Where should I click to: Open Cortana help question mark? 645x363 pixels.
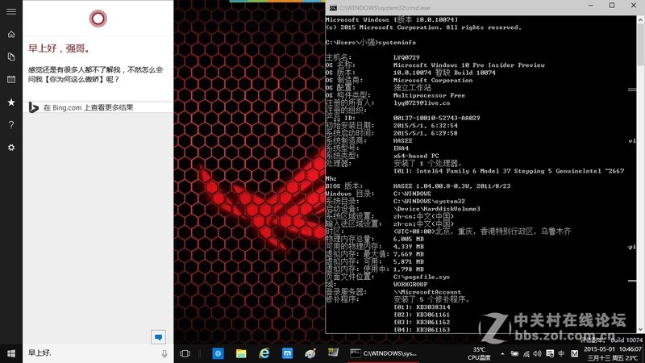pos(11,125)
